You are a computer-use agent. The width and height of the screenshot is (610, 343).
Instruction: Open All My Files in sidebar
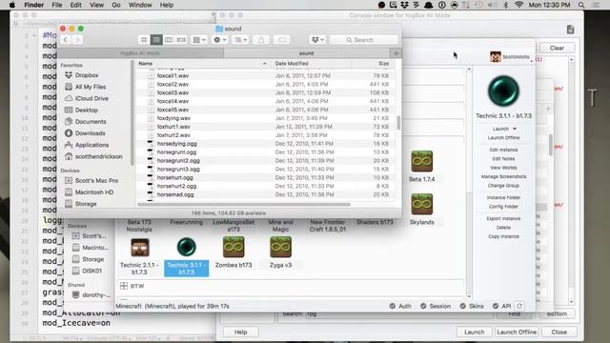click(91, 87)
